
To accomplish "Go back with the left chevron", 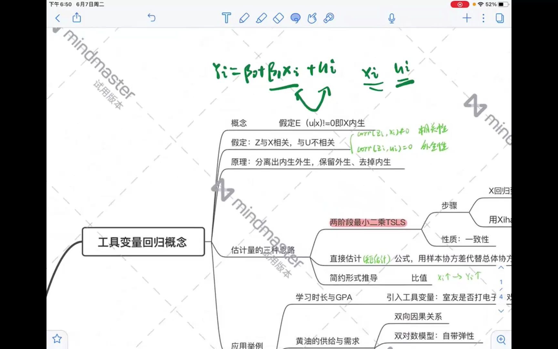I will coord(58,18).
